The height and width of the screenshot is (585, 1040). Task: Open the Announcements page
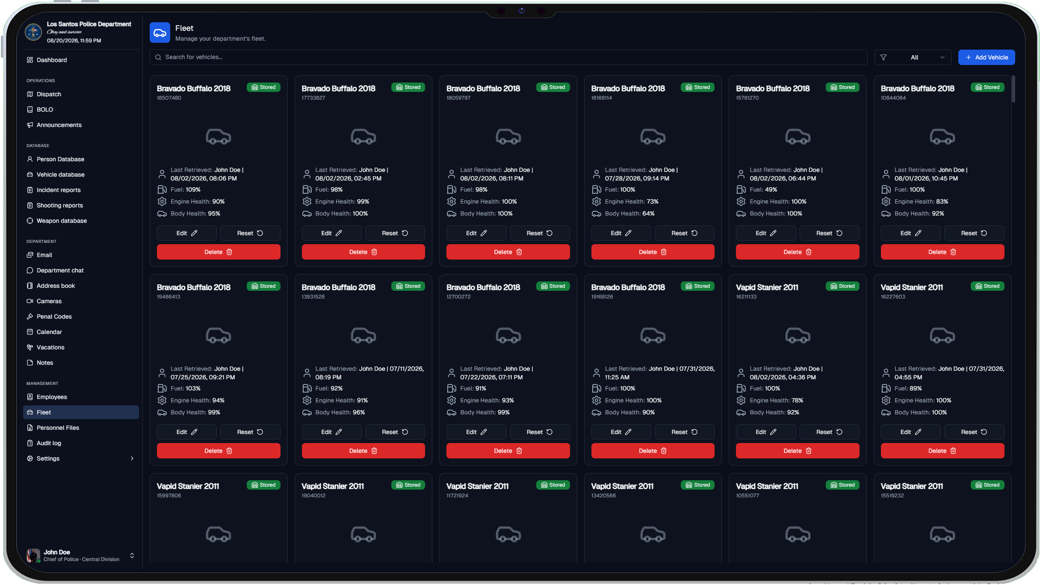coord(81,125)
